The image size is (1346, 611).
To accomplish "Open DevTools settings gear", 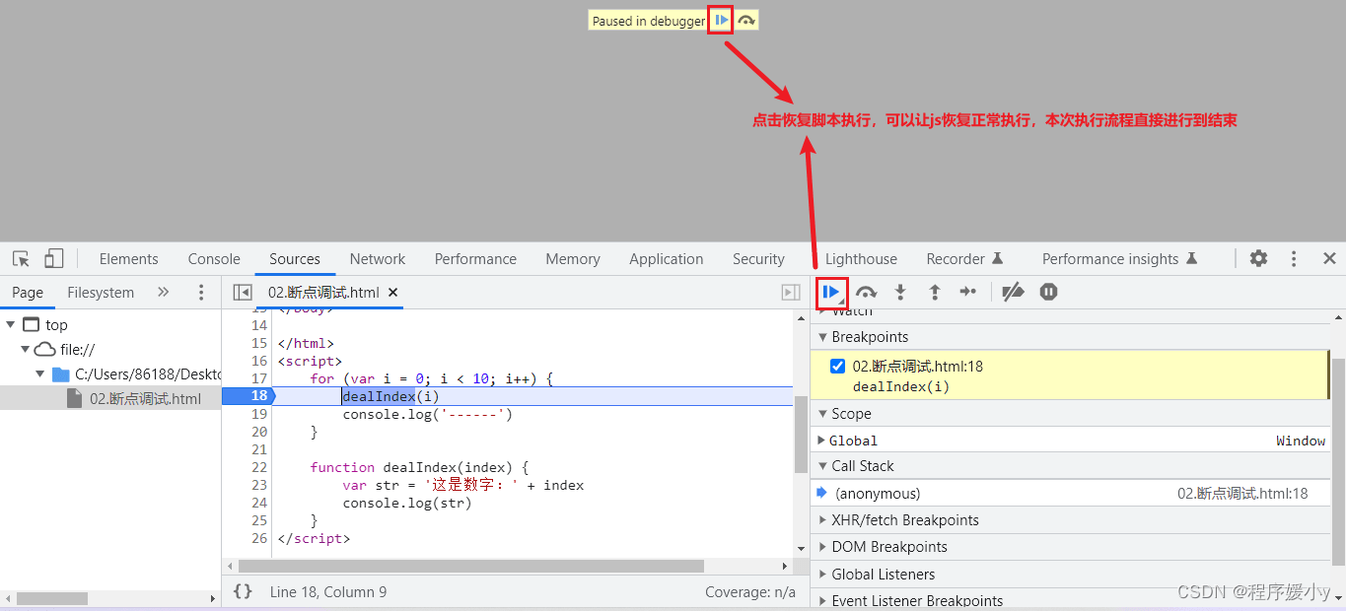I will click(x=1258, y=258).
